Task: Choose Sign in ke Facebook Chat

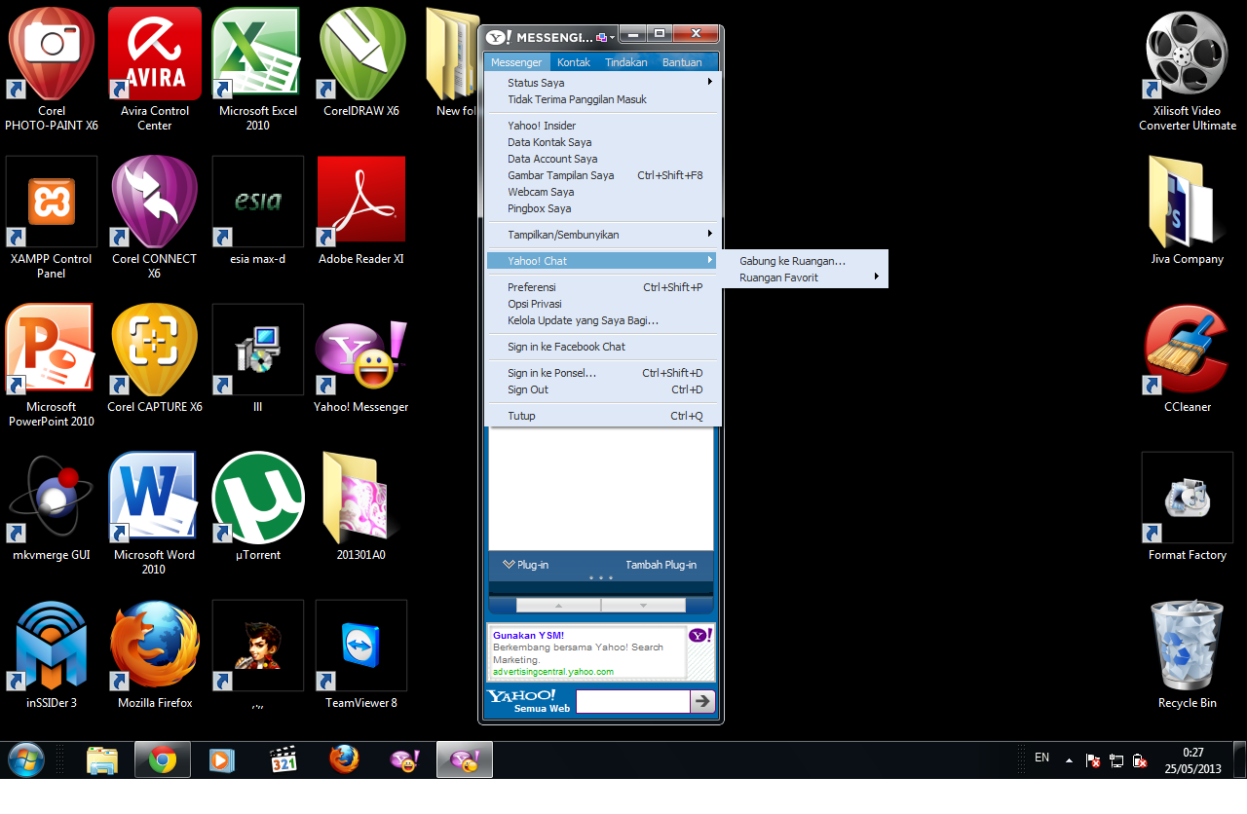Action: click(602, 347)
